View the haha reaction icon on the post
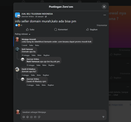 (19, 25)
